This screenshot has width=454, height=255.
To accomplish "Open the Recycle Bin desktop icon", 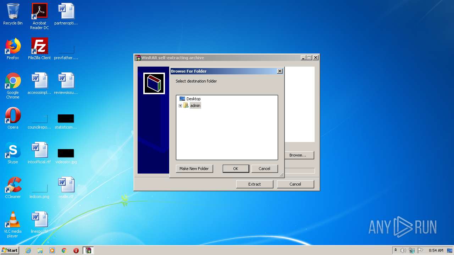I will pos(13,14).
